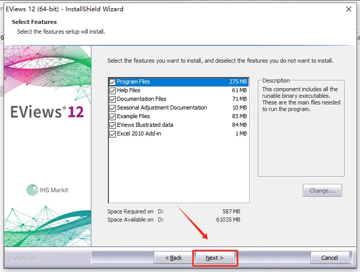This screenshot has height=272, width=360.
Task: Uncheck the Example Files checkbox
Action: tap(112, 117)
